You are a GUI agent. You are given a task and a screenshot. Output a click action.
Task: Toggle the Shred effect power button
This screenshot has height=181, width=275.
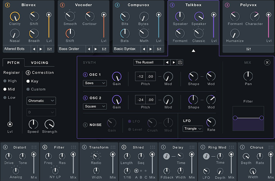click(124, 147)
